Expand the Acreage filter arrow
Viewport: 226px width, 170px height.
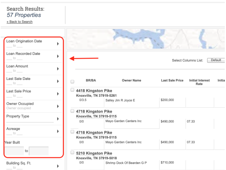58,131
